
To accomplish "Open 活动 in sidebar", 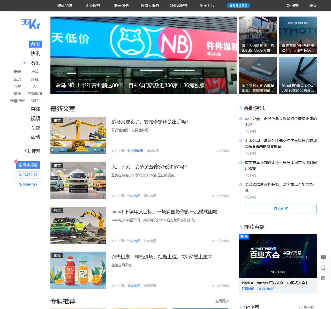I will 35,137.
